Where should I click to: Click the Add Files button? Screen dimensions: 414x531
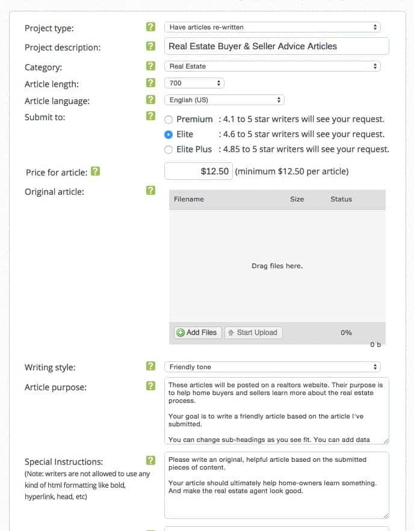(197, 333)
